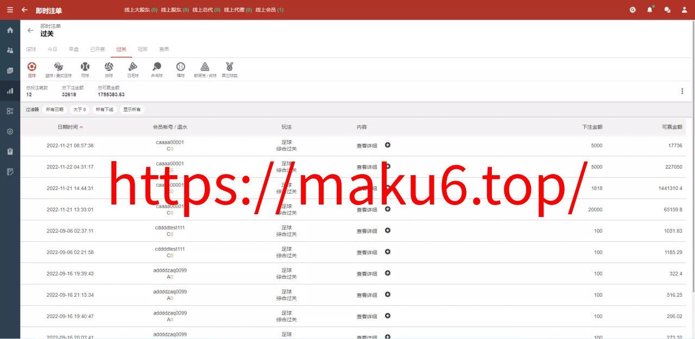The height and width of the screenshot is (339, 695).
Task: Click 线上股东 (0) link in header
Action: coord(175,10)
